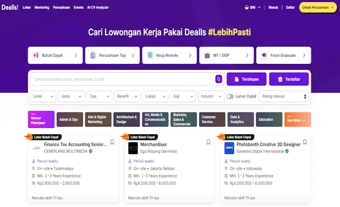
Task: Bookmark the Photobooth Creative 3D Designer job
Action: (305, 142)
